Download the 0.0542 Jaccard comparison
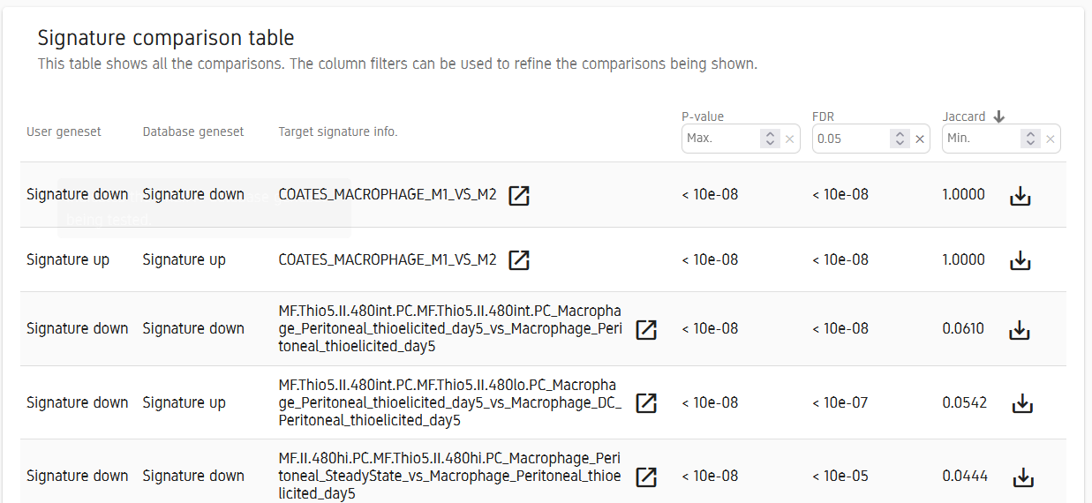Screen dimensions: 1092x503 (x=1022, y=403)
